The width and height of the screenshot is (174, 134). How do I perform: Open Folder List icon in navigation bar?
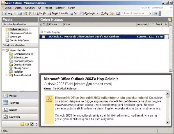coord(27,124)
